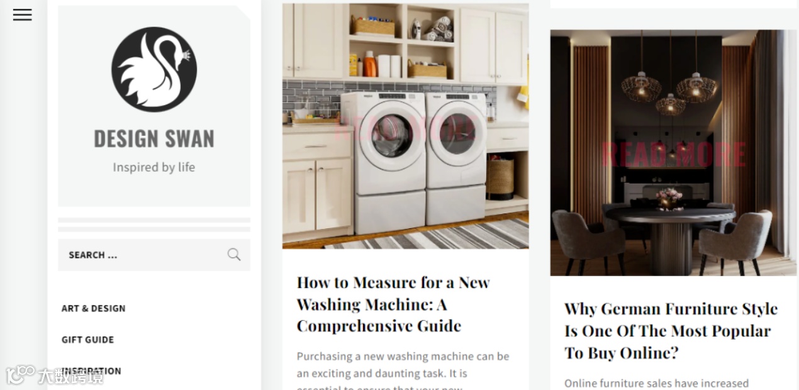This screenshot has width=799, height=390.
Task: Open the GIFT GUIDE category
Action: point(87,340)
